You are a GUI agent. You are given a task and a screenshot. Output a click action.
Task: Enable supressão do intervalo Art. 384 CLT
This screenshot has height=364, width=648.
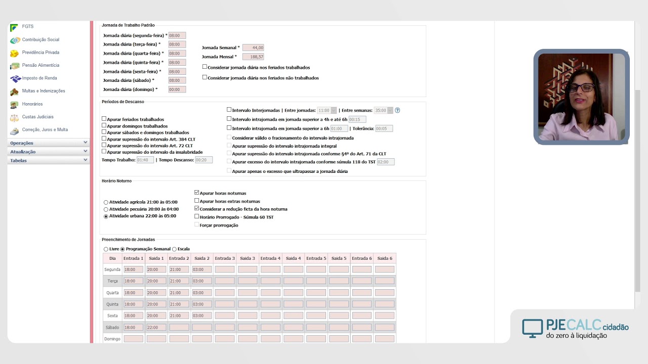click(x=104, y=139)
